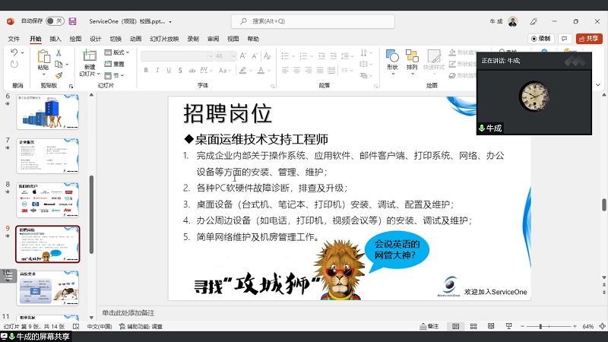Viewport: 608px width, 342px height.
Task: Switch to Normal view button
Action: [455, 326]
